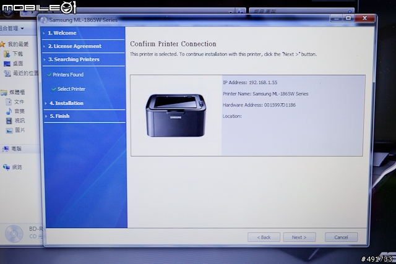The height and width of the screenshot is (264, 396).
Task: Open 桌面 in Explorer sidebar
Action: tap(18, 63)
